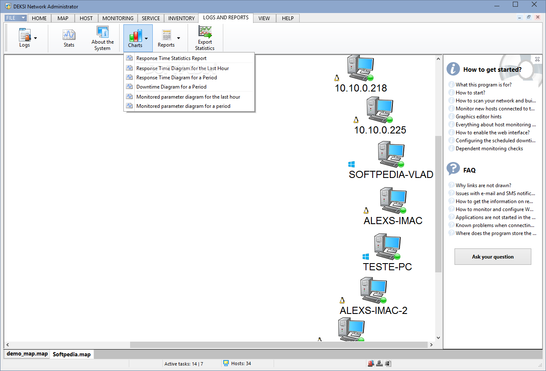Switch to Softpedia.map tab
Image resolution: width=546 pixels, height=371 pixels.
pyautogui.click(x=72, y=354)
